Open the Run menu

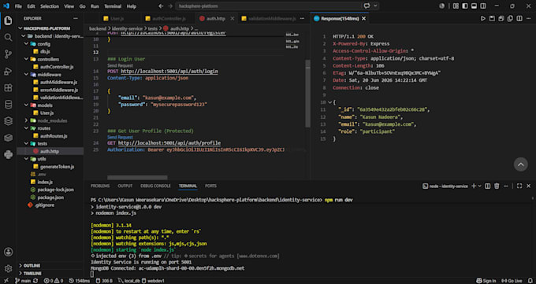click(95, 6)
